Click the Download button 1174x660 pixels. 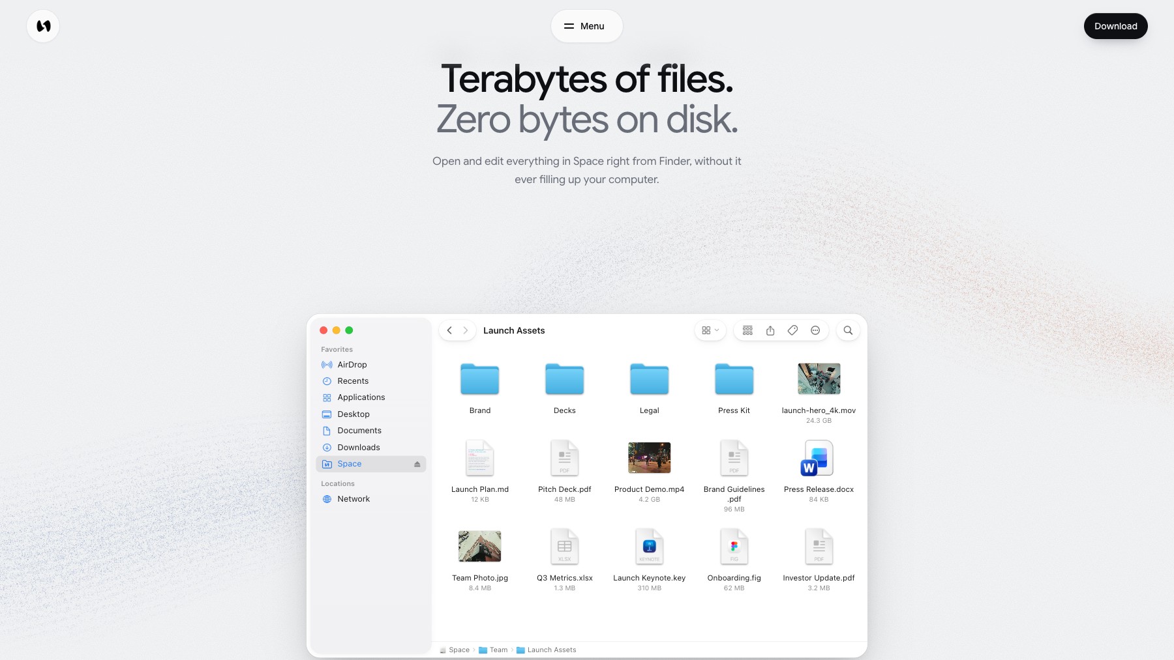point(1115,26)
